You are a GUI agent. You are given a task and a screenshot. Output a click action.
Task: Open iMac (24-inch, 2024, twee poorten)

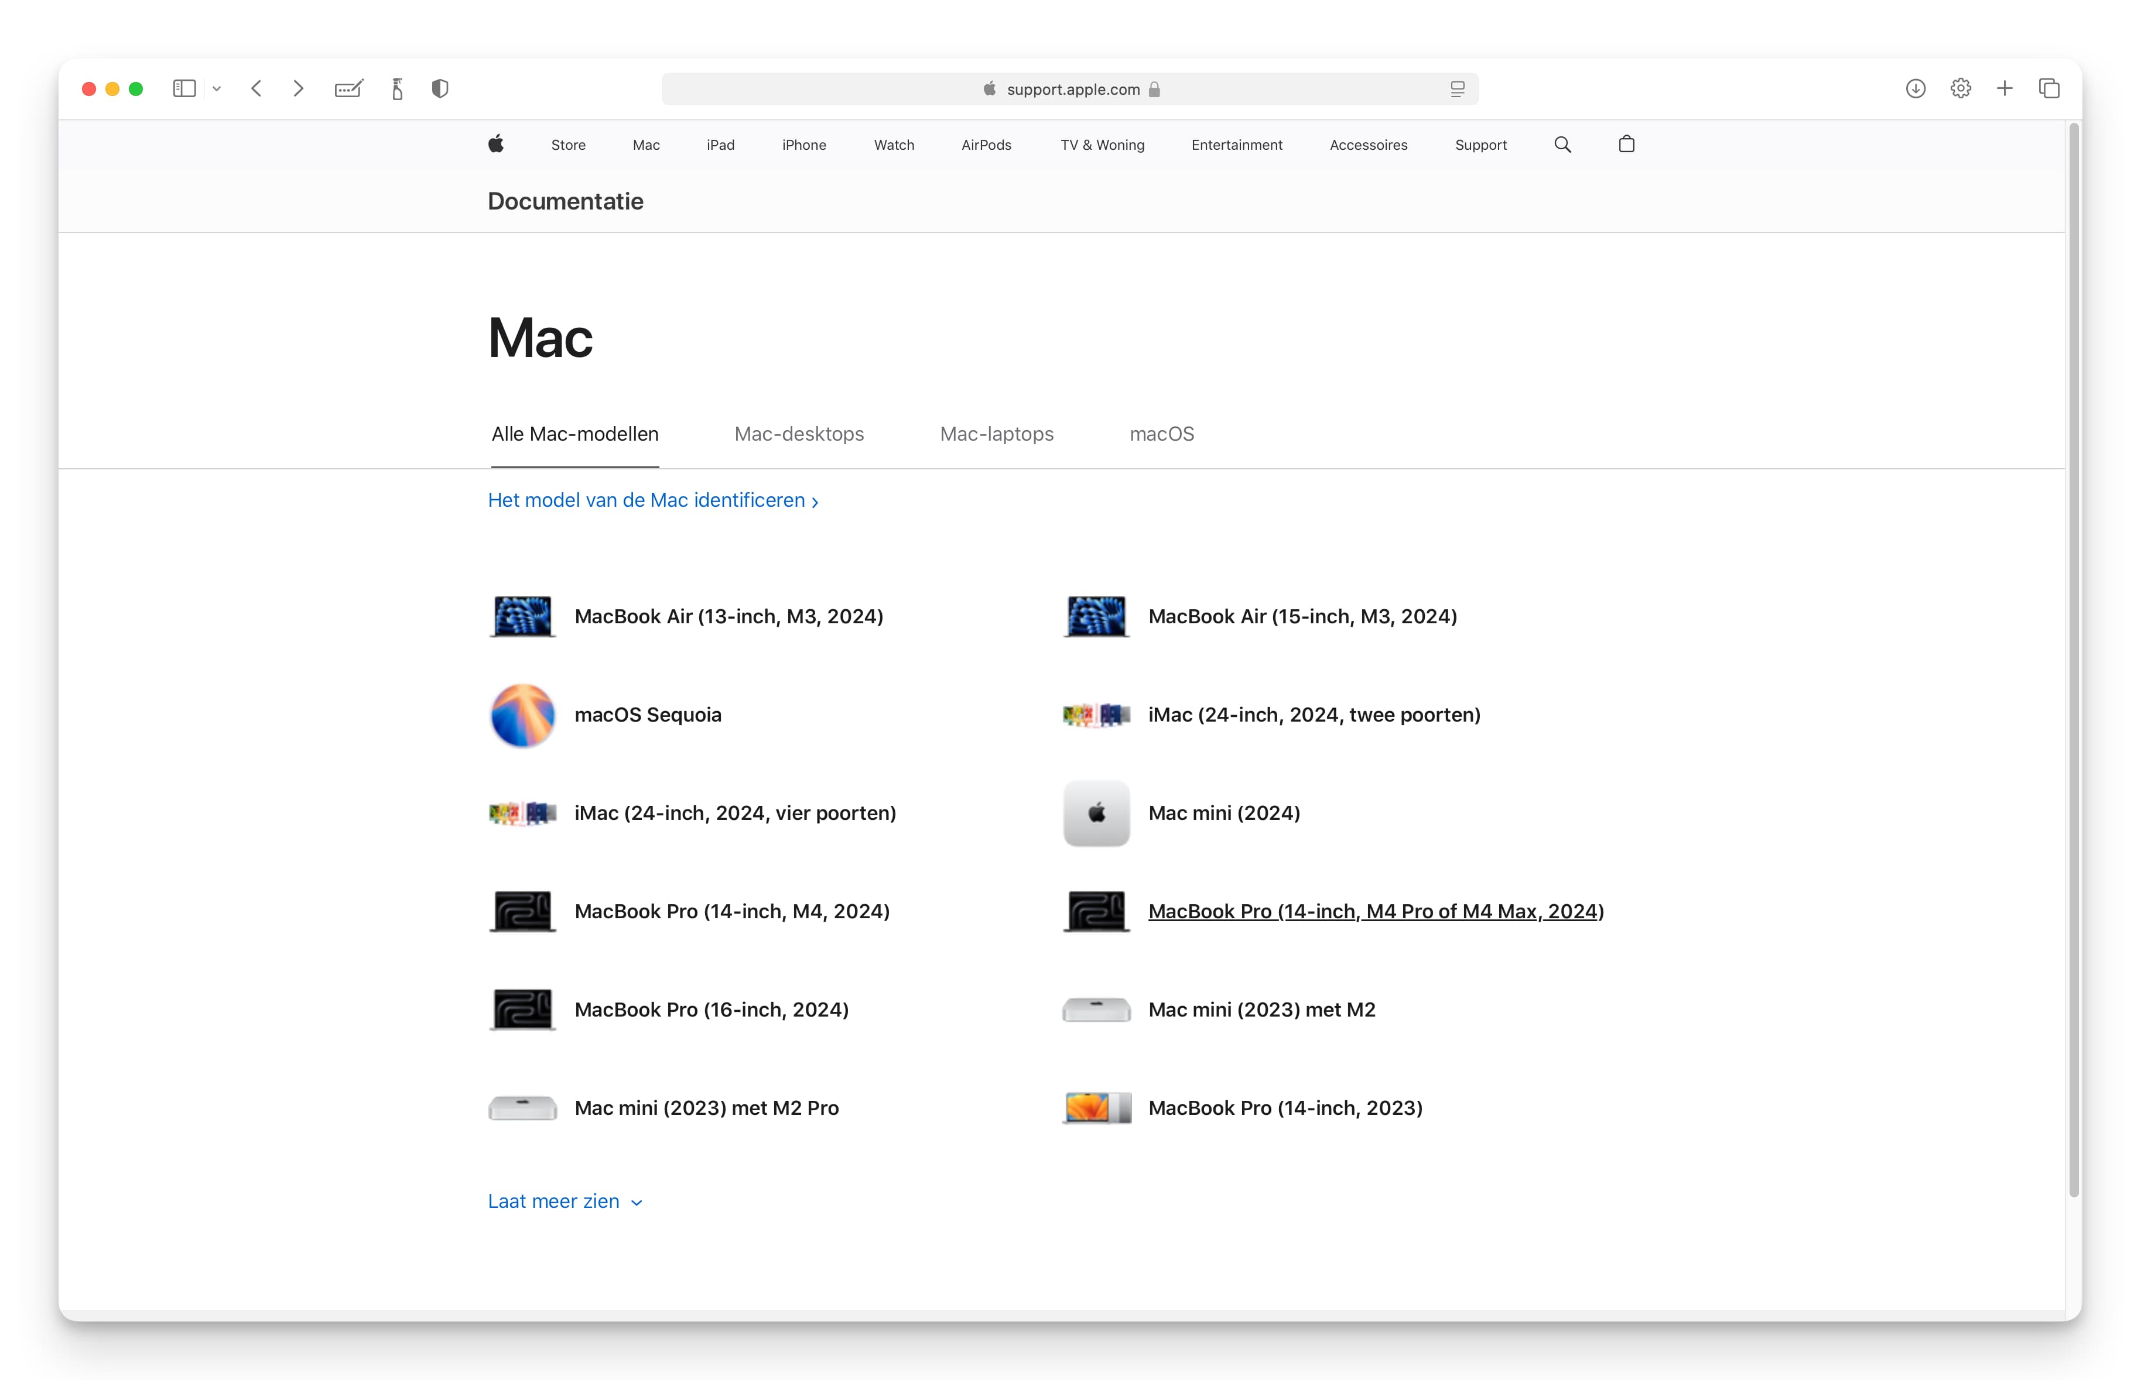coord(1314,715)
